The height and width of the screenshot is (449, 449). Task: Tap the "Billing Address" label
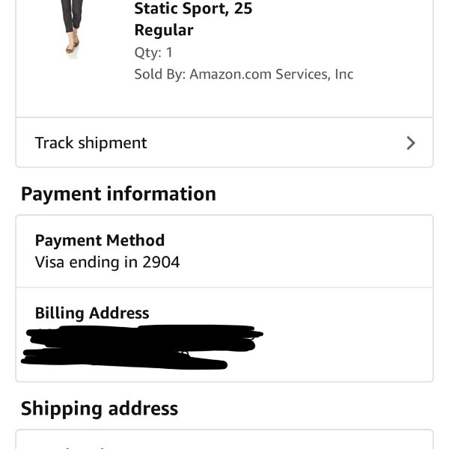tap(92, 313)
